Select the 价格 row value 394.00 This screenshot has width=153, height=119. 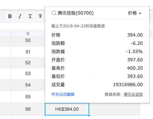(x=135, y=35)
